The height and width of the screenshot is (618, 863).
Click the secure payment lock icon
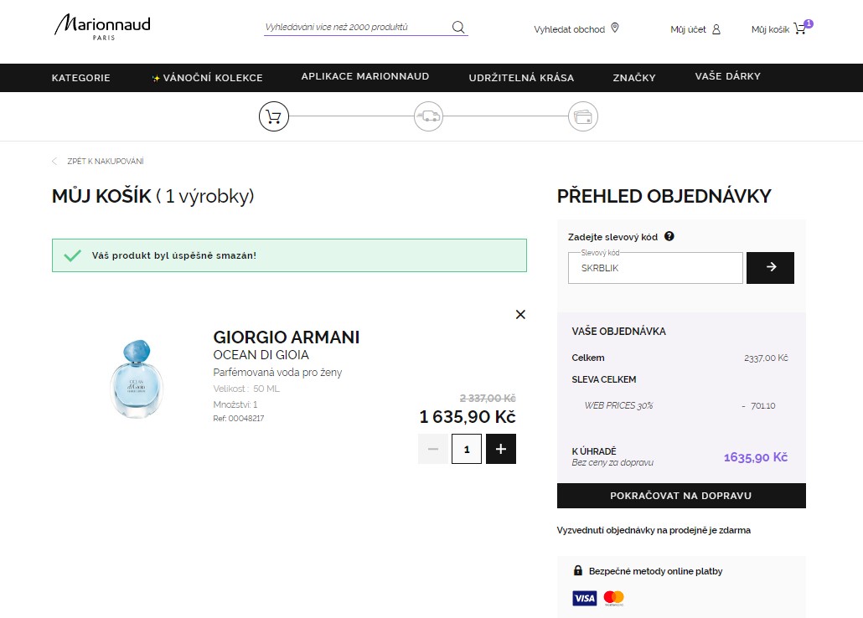point(578,570)
